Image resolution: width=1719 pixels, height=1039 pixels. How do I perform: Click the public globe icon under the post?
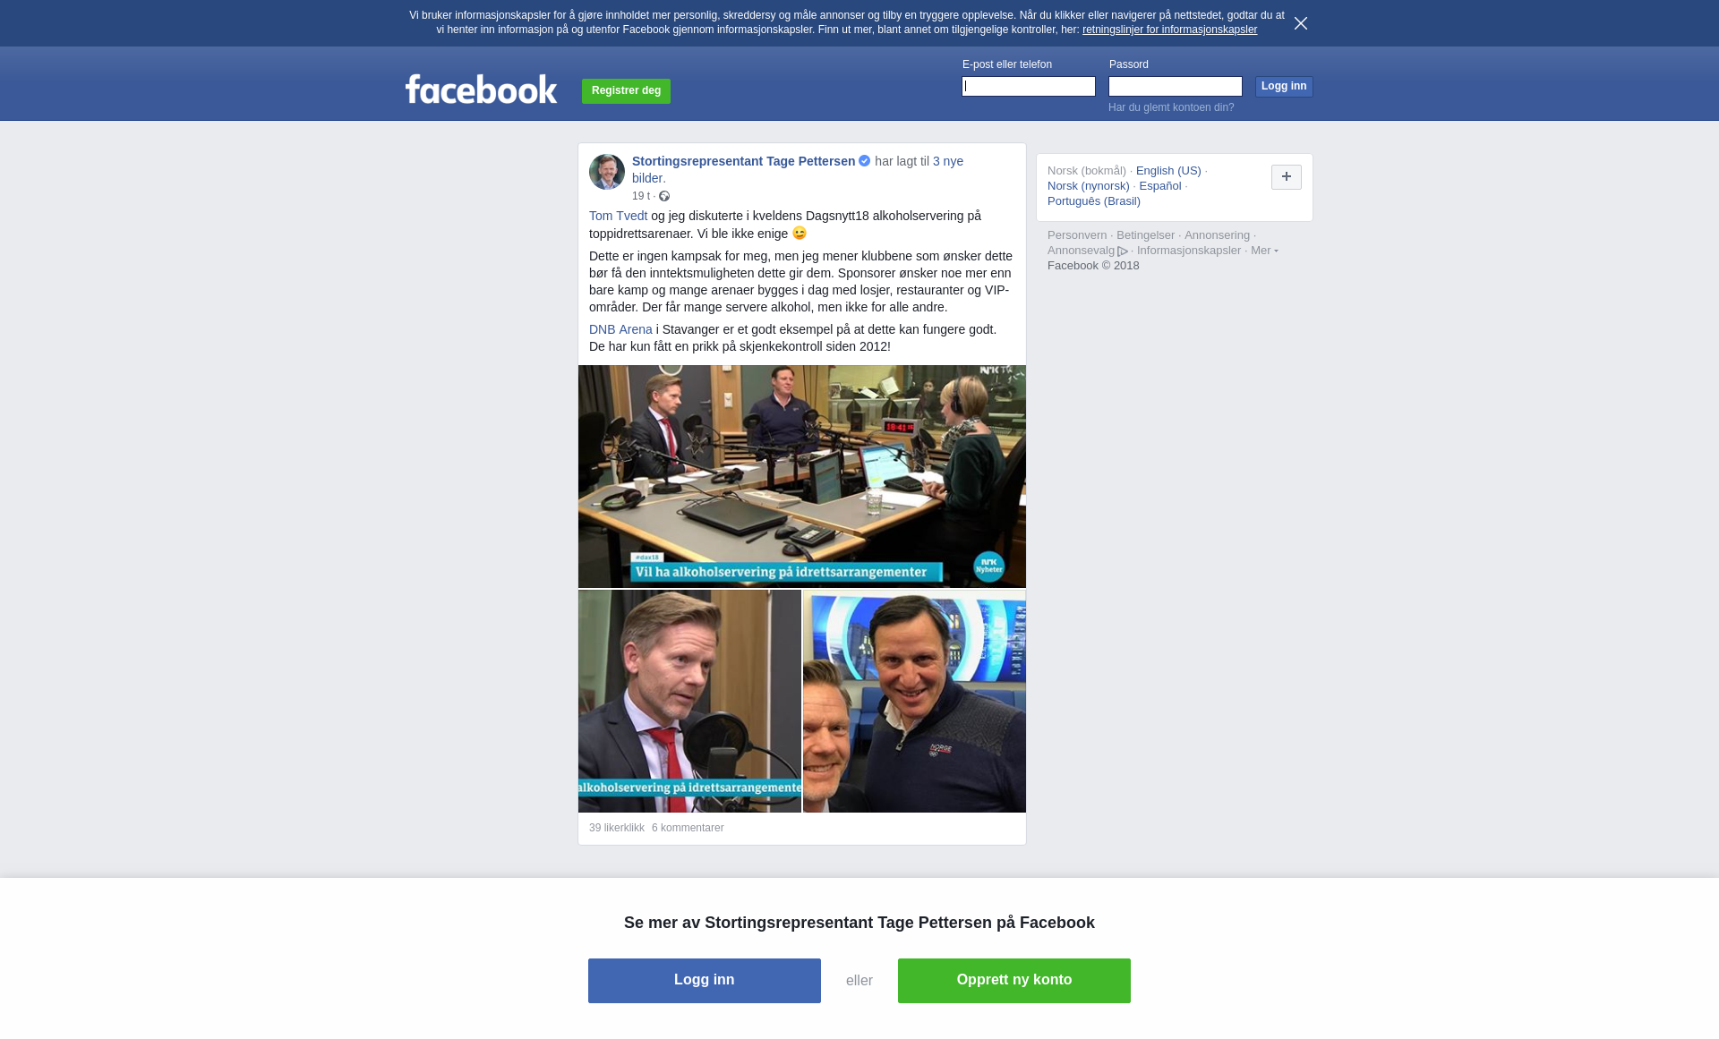664,196
